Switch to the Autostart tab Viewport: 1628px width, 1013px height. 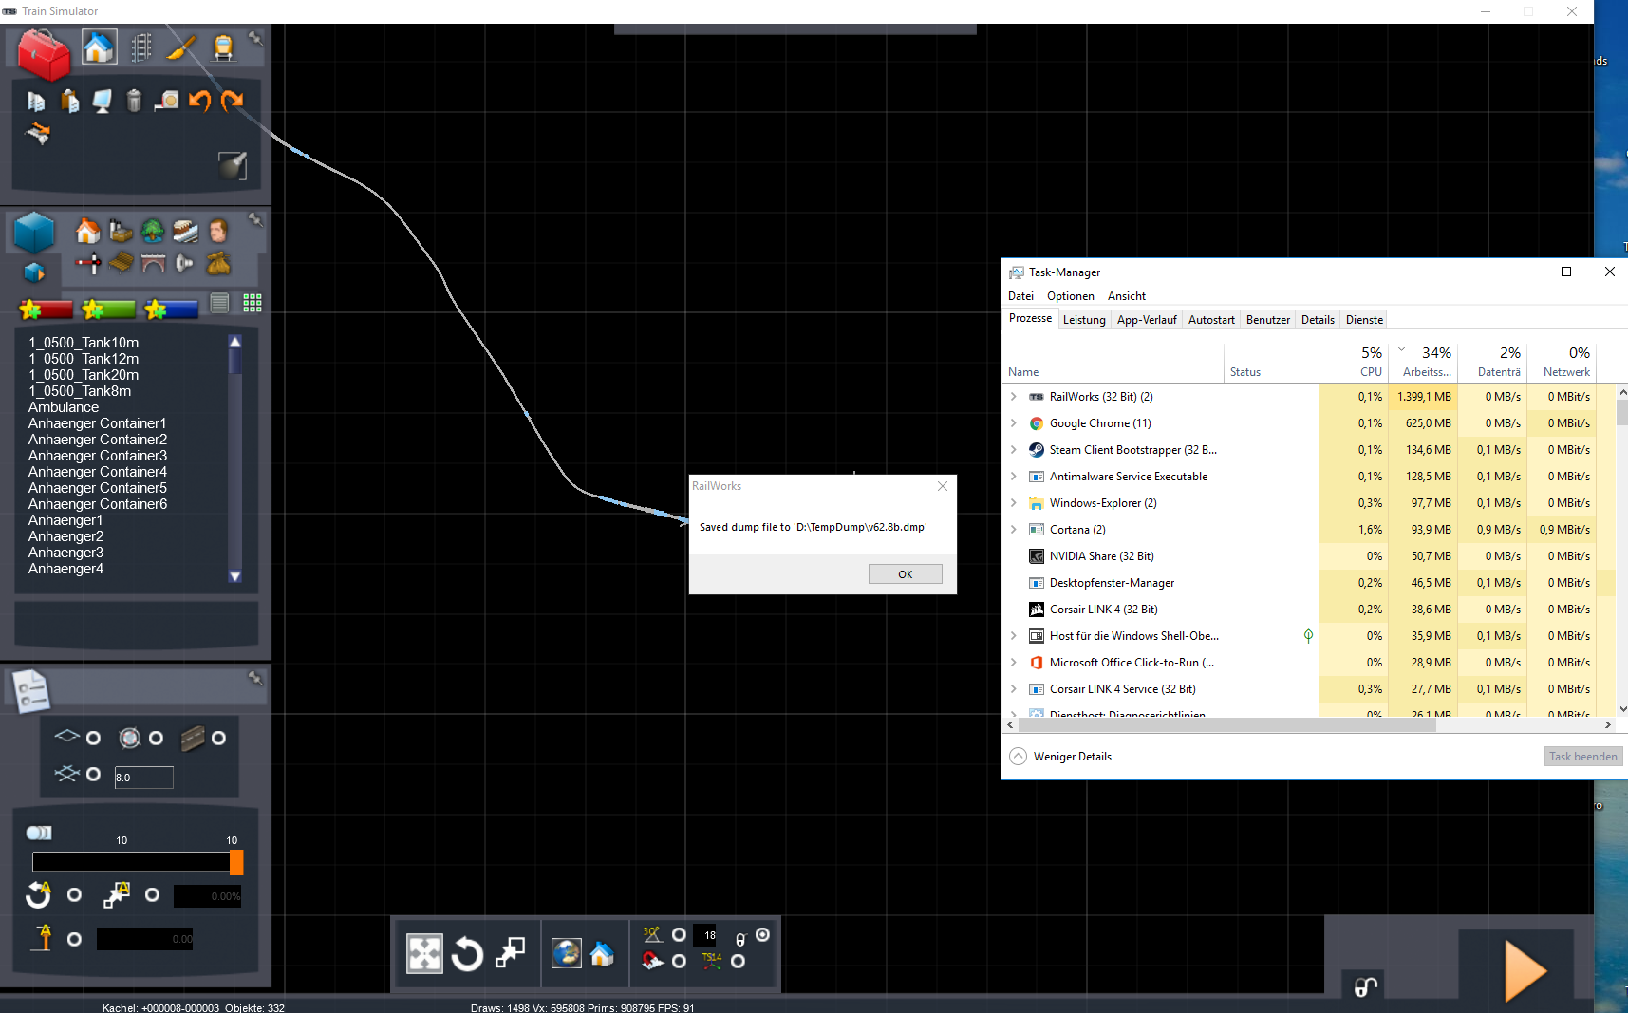coord(1211,320)
